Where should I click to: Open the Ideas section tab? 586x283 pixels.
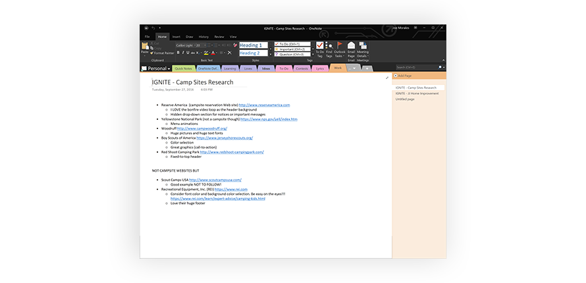click(x=266, y=68)
